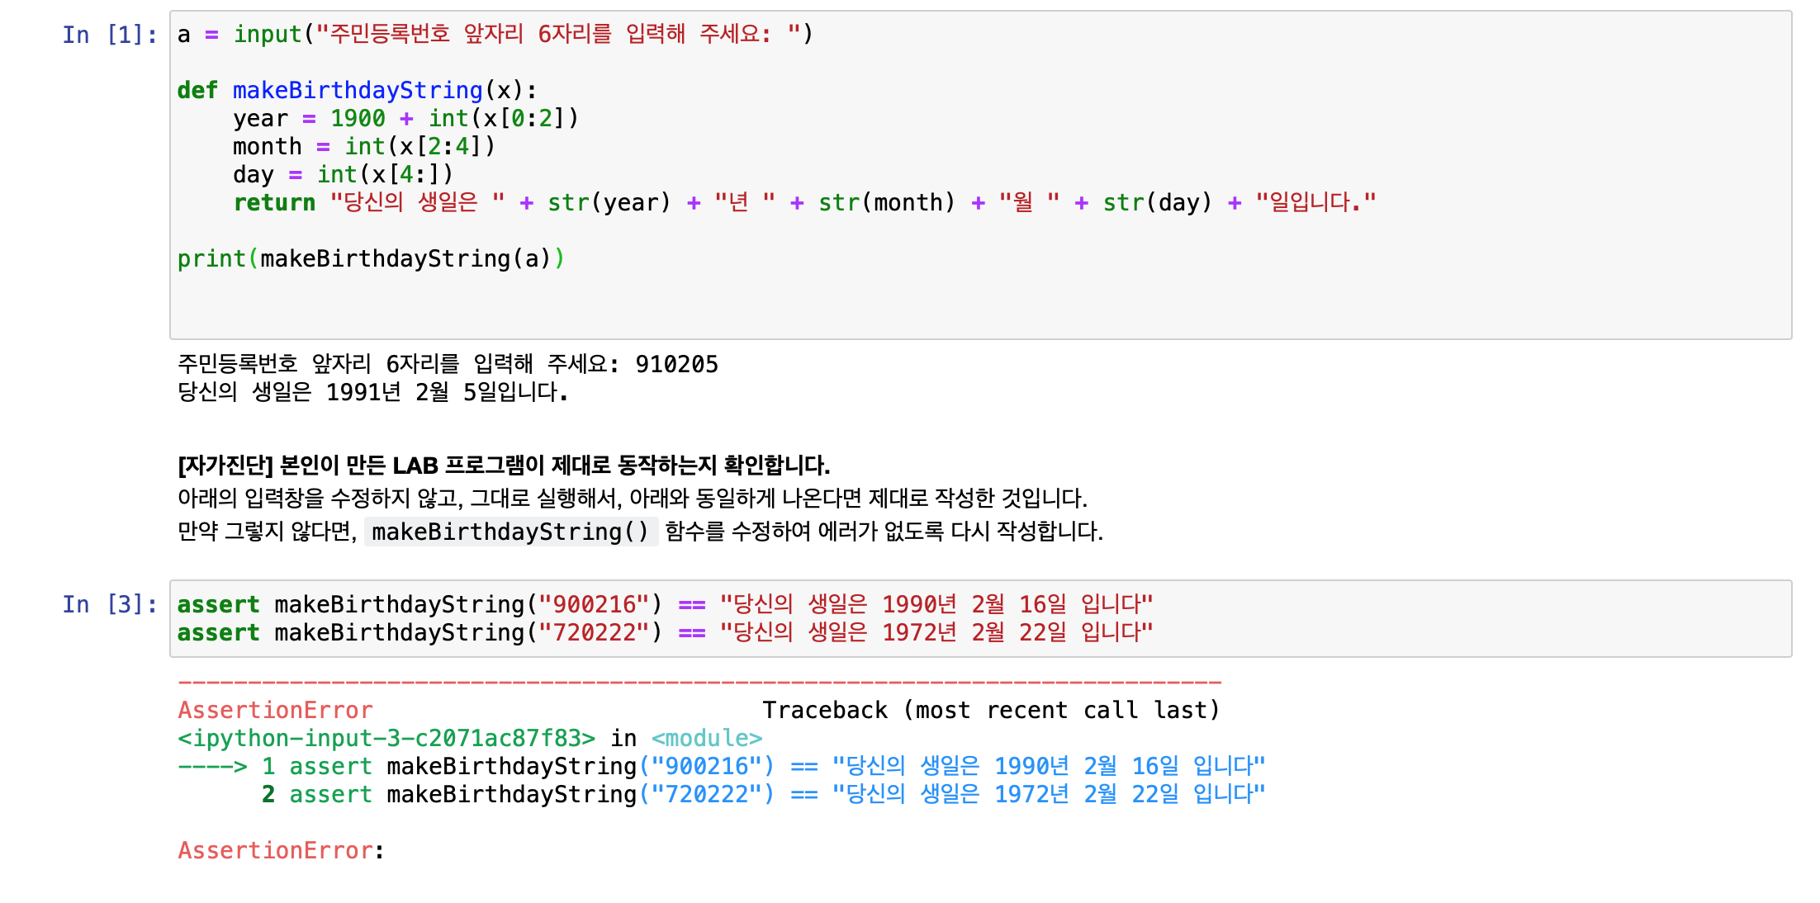Click traceback arrow line 1 assert statement
This screenshot has height=903, width=1820.
722,767
